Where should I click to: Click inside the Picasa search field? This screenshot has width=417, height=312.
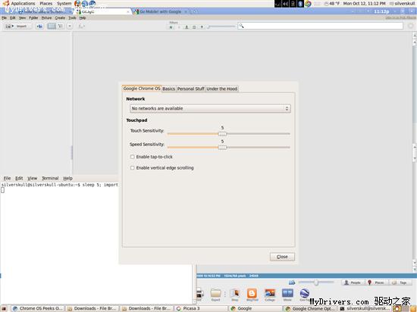(321, 26)
